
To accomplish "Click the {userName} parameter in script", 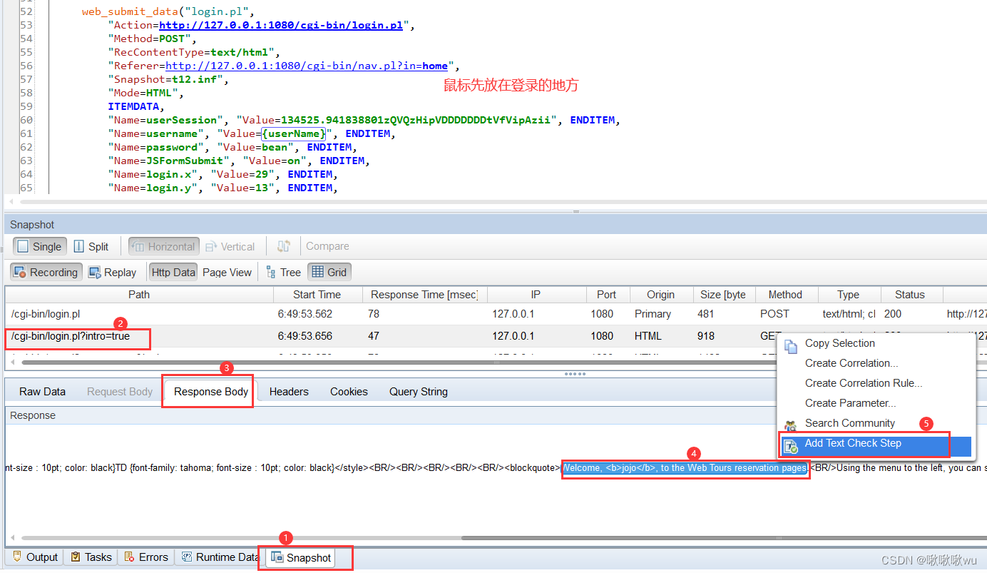I will (x=294, y=133).
